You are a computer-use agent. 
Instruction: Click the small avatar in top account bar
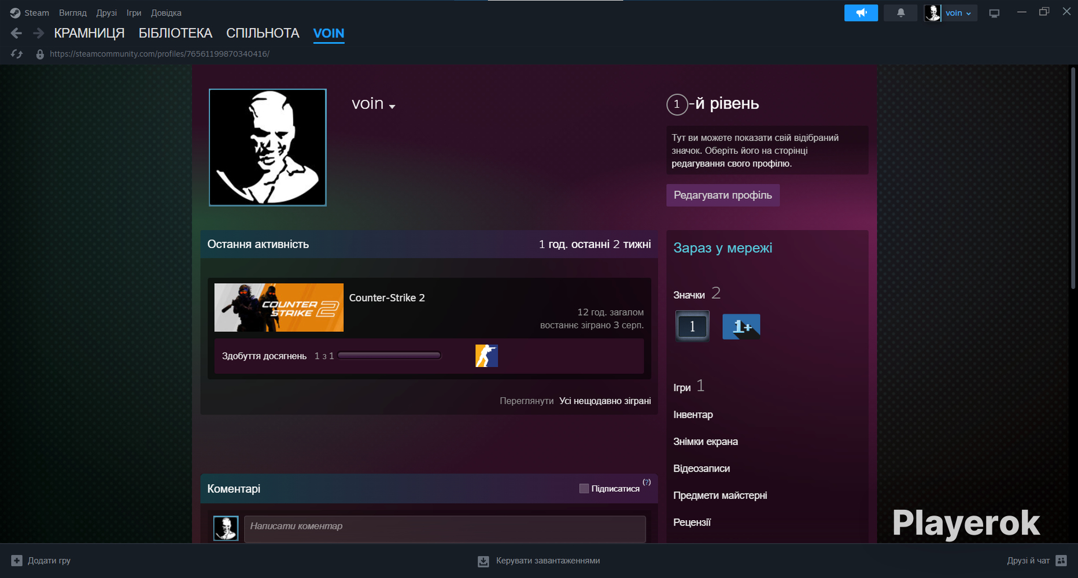click(932, 13)
